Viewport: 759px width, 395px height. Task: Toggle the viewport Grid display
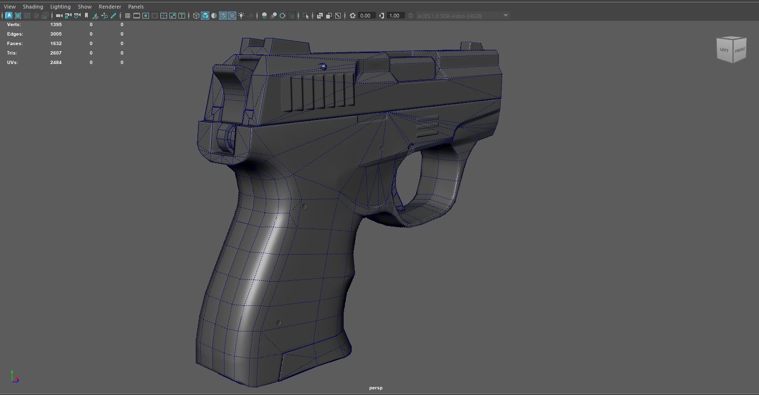tap(127, 16)
